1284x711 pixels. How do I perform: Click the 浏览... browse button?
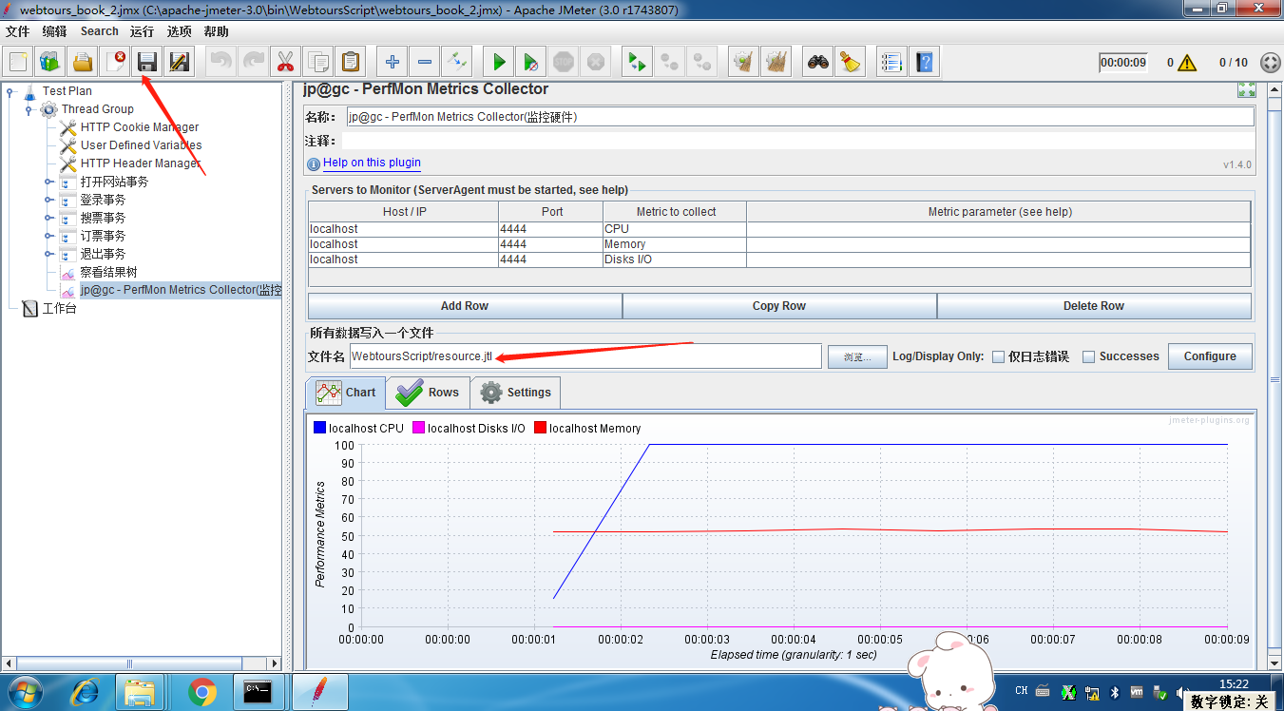(x=857, y=356)
